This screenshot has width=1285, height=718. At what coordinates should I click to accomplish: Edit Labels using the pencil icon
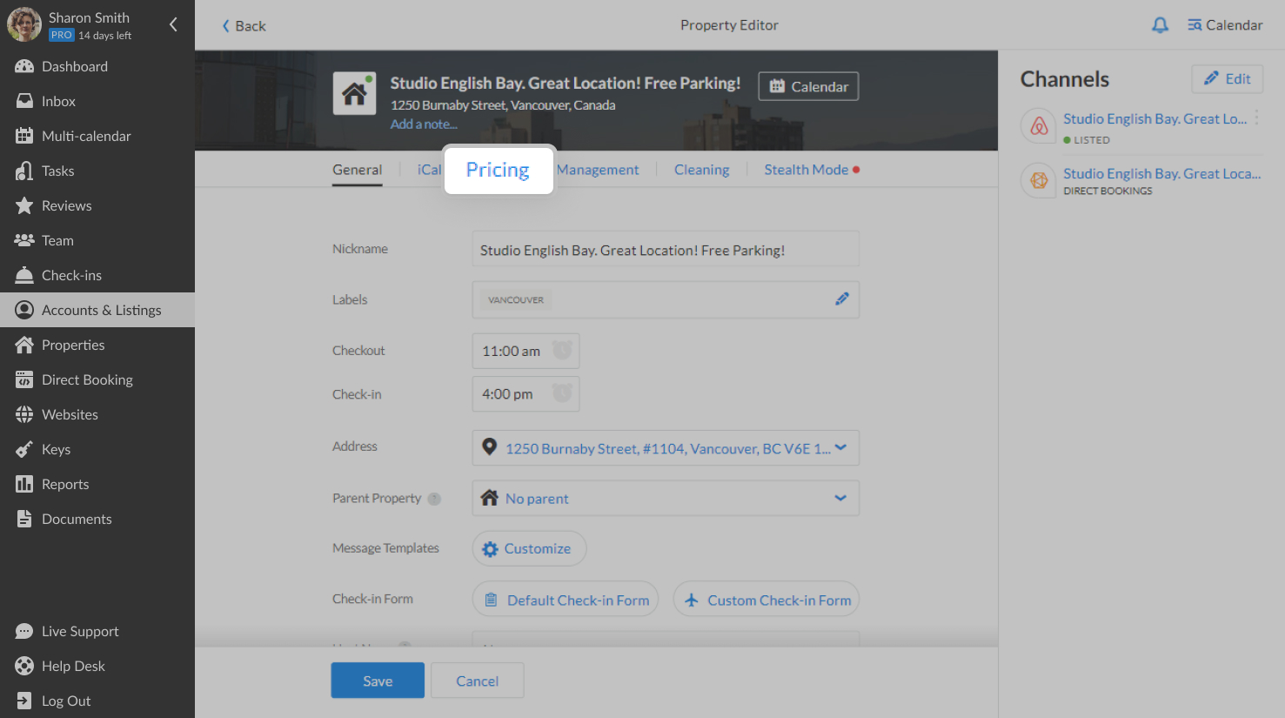pyautogui.click(x=841, y=299)
